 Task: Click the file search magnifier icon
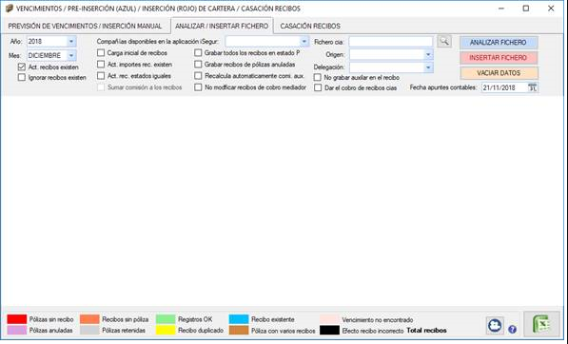(x=444, y=41)
